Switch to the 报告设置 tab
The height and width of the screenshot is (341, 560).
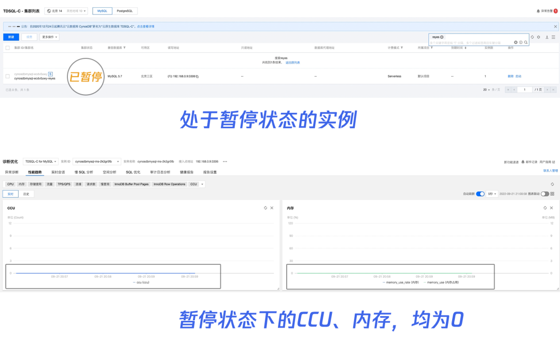tap(210, 172)
